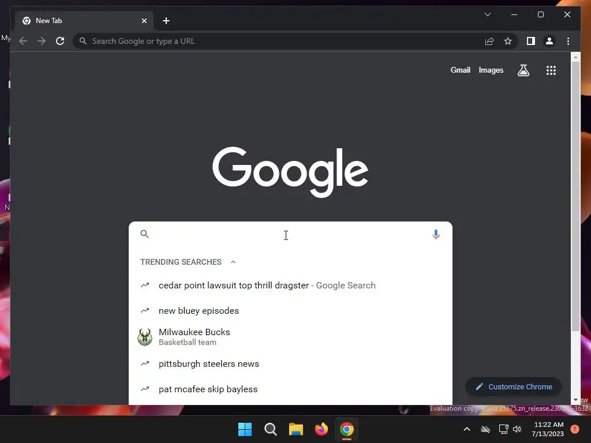Open a new tab with the plus button

166,21
